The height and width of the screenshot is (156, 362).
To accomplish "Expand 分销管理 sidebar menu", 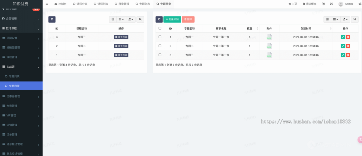I will [21, 125].
